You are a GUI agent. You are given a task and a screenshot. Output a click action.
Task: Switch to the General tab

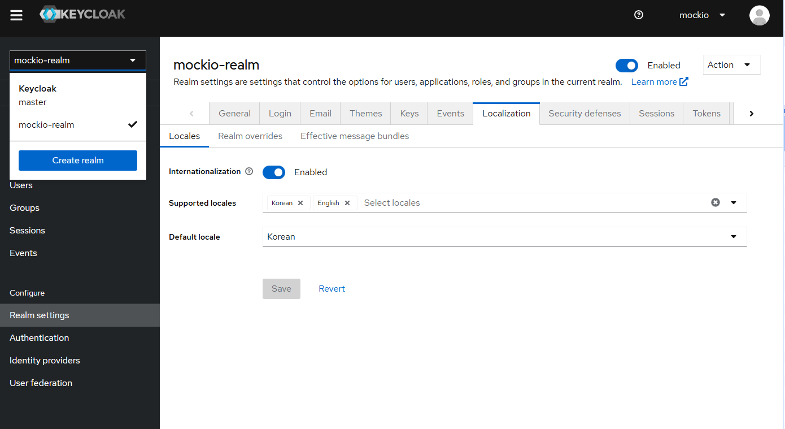click(x=234, y=114)
